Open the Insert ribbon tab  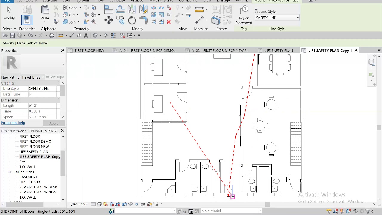click(x=100, y=1)
